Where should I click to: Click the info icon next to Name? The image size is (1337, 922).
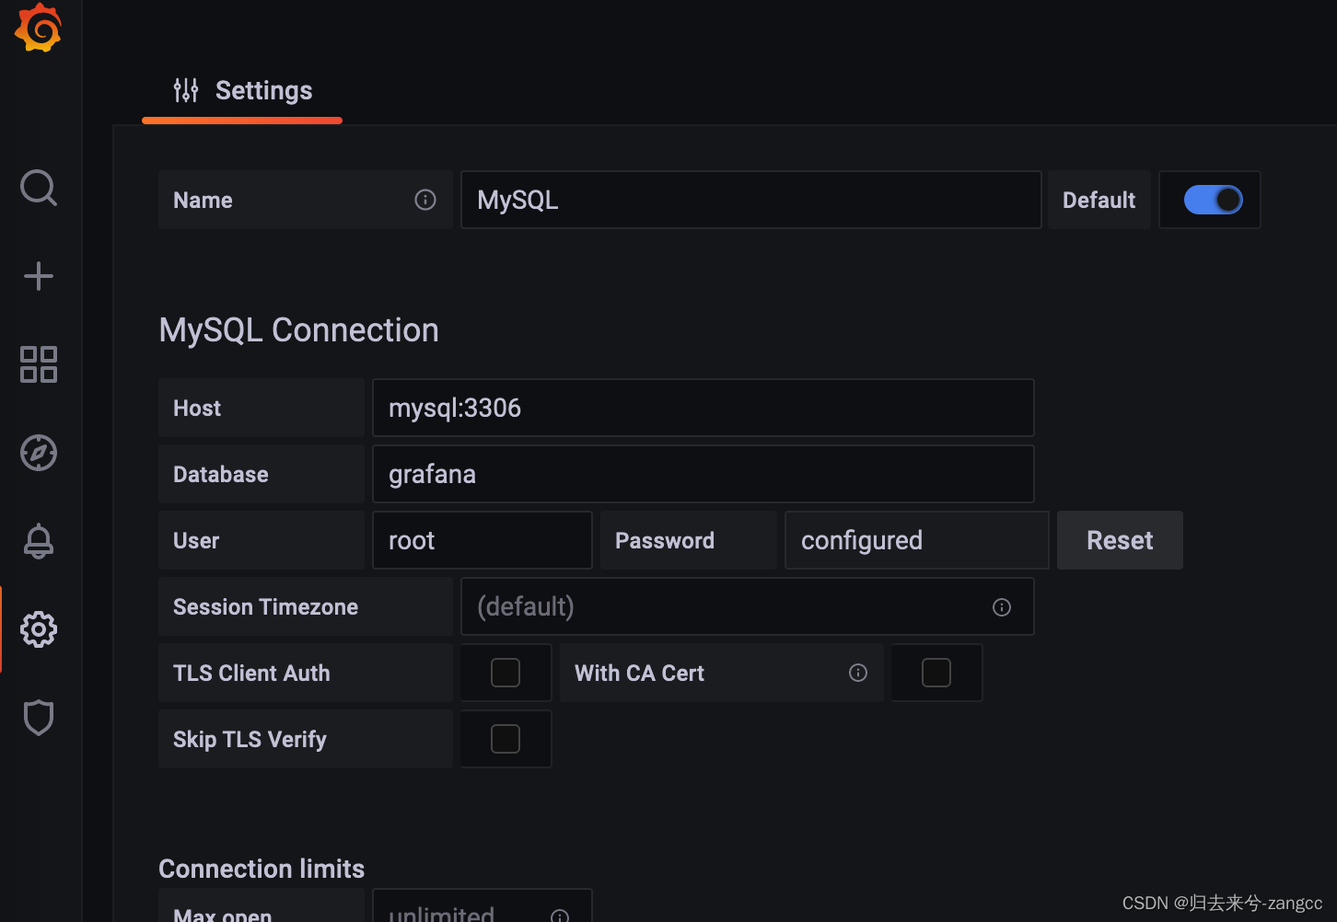[425, 200]
